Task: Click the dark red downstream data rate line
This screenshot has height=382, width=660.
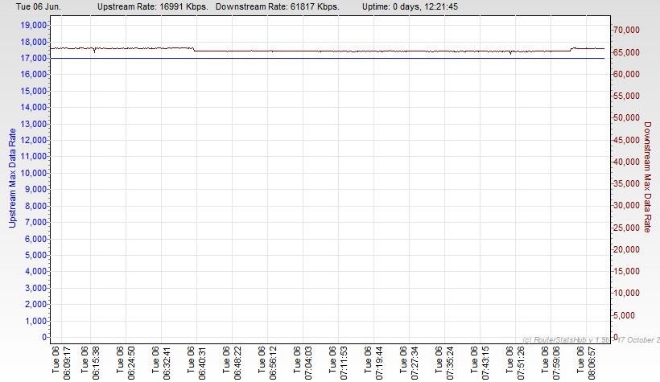Action: [x=328, y=51]
